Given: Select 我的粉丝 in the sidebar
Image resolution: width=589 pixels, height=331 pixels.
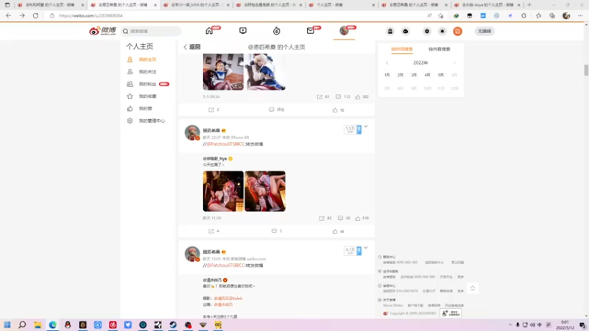Looking at the screenshot, I should coord(147,84).
